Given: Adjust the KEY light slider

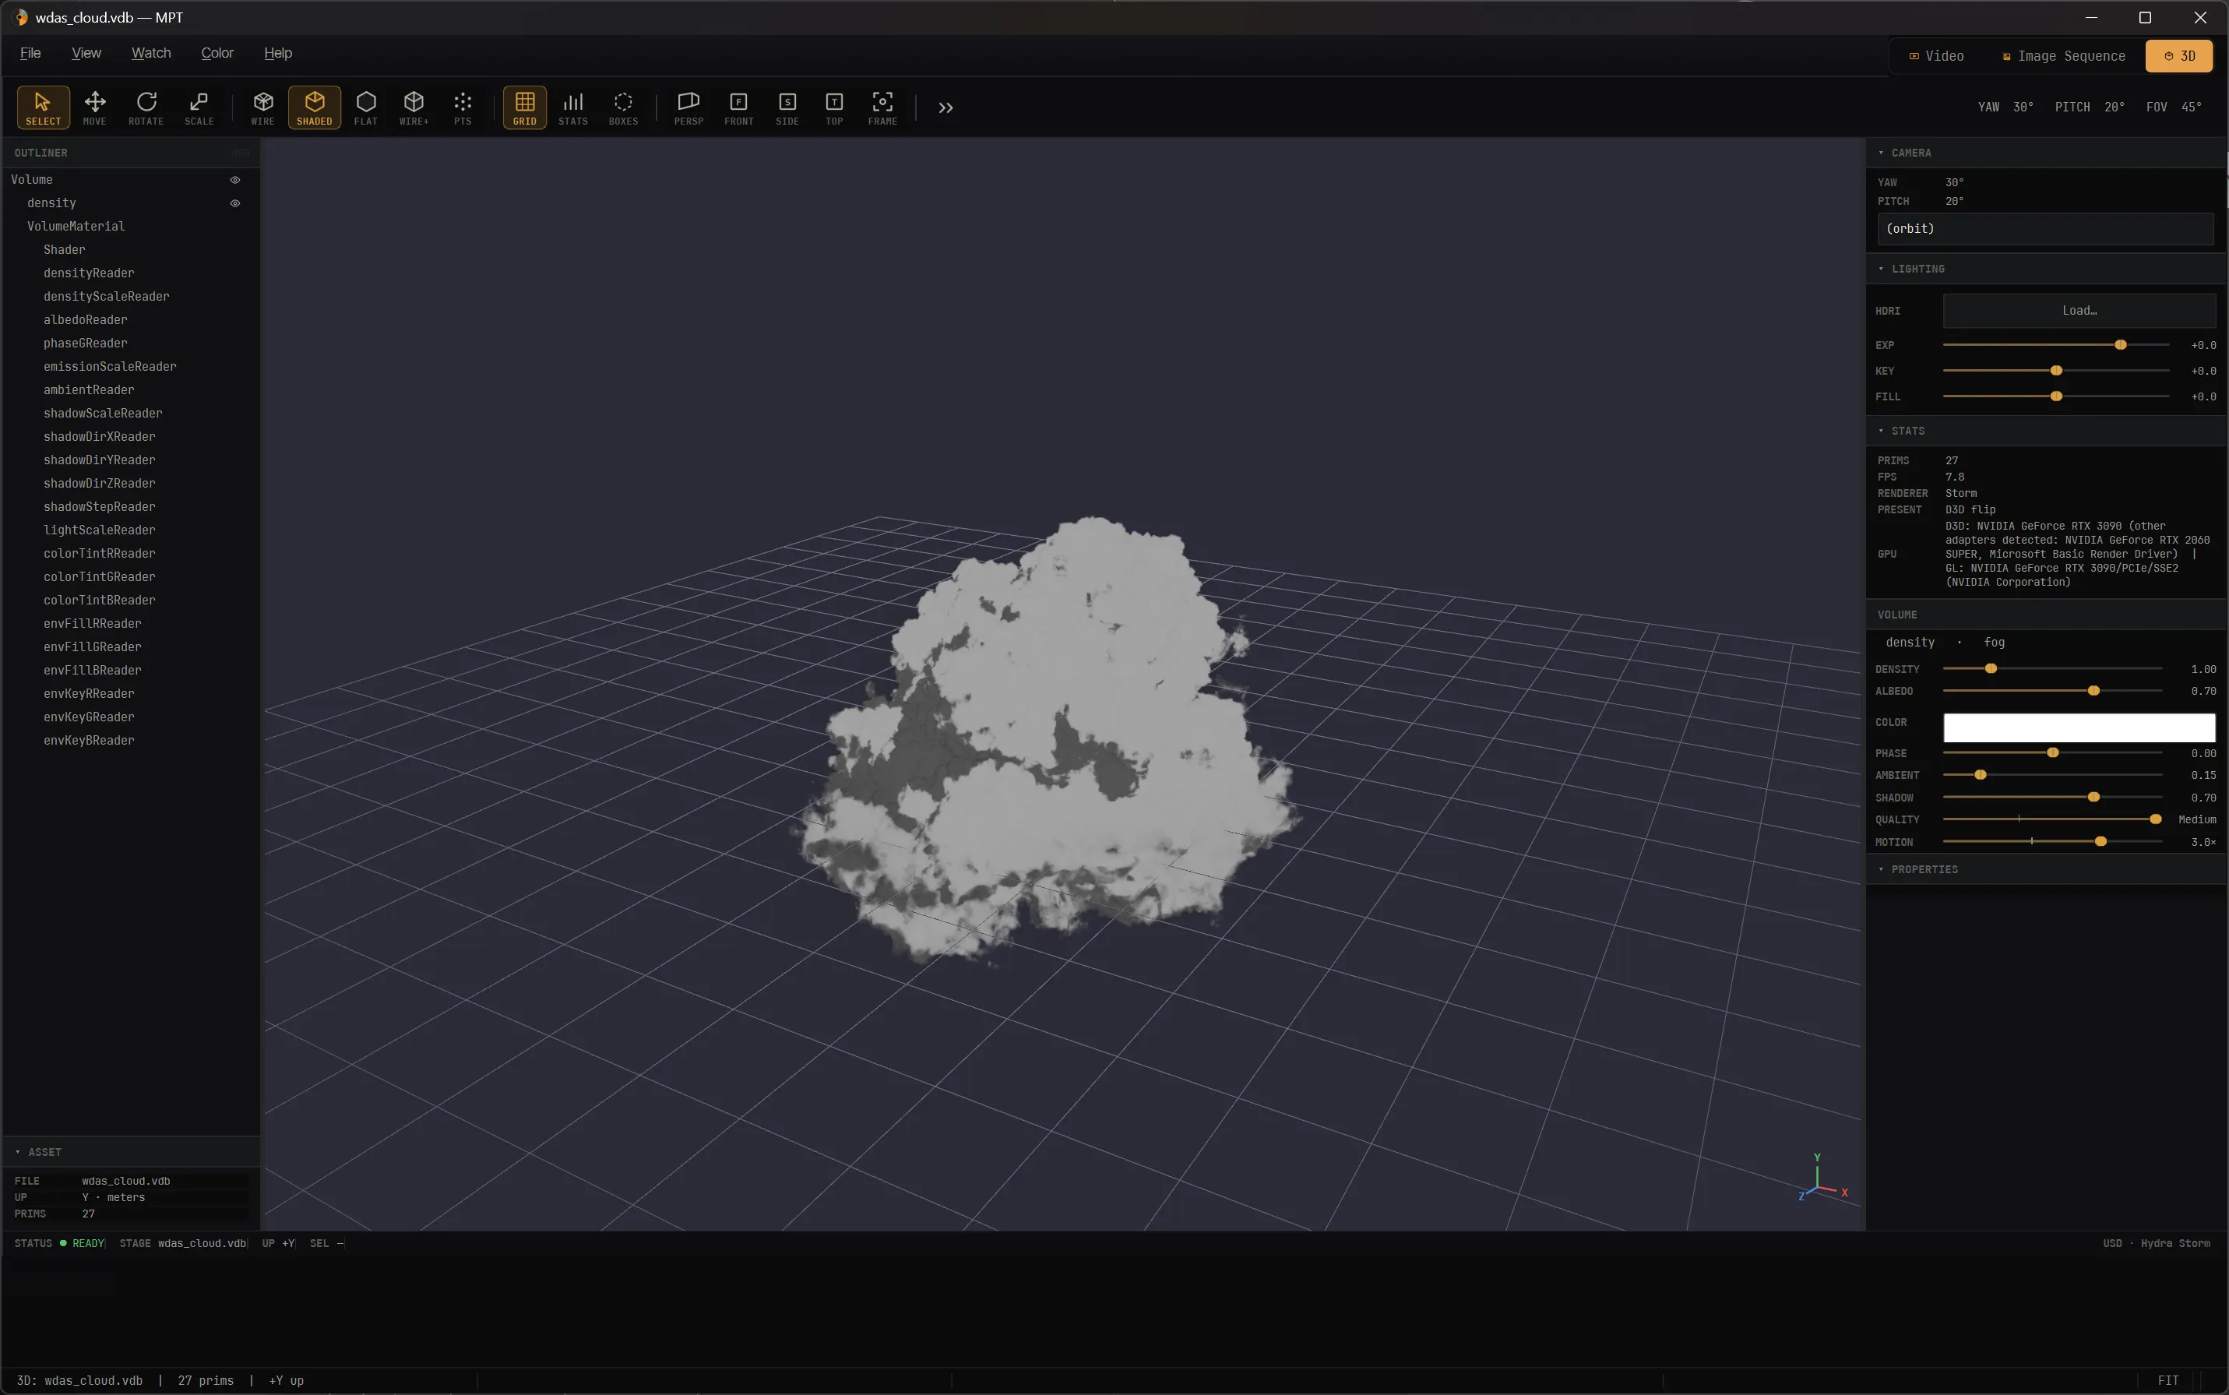Looking at the screenshot, I should tap(2055, 371).
